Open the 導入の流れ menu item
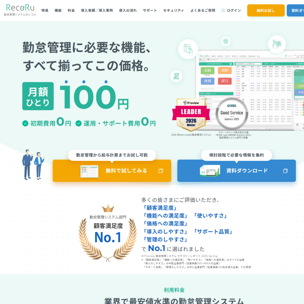This screenshot has width=304, height=304. [128, 10]
